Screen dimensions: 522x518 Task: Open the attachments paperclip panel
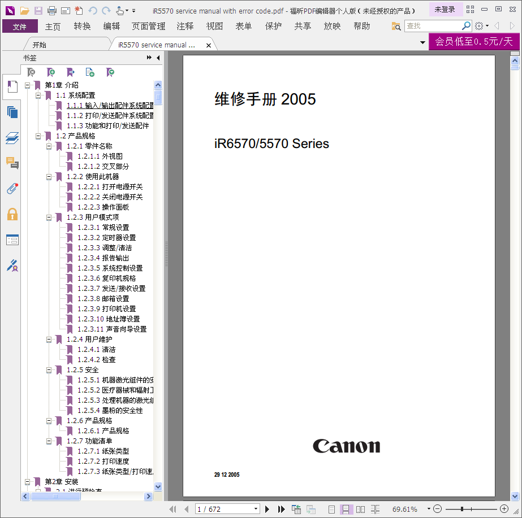pyautogui.click(x=12, y=189)
